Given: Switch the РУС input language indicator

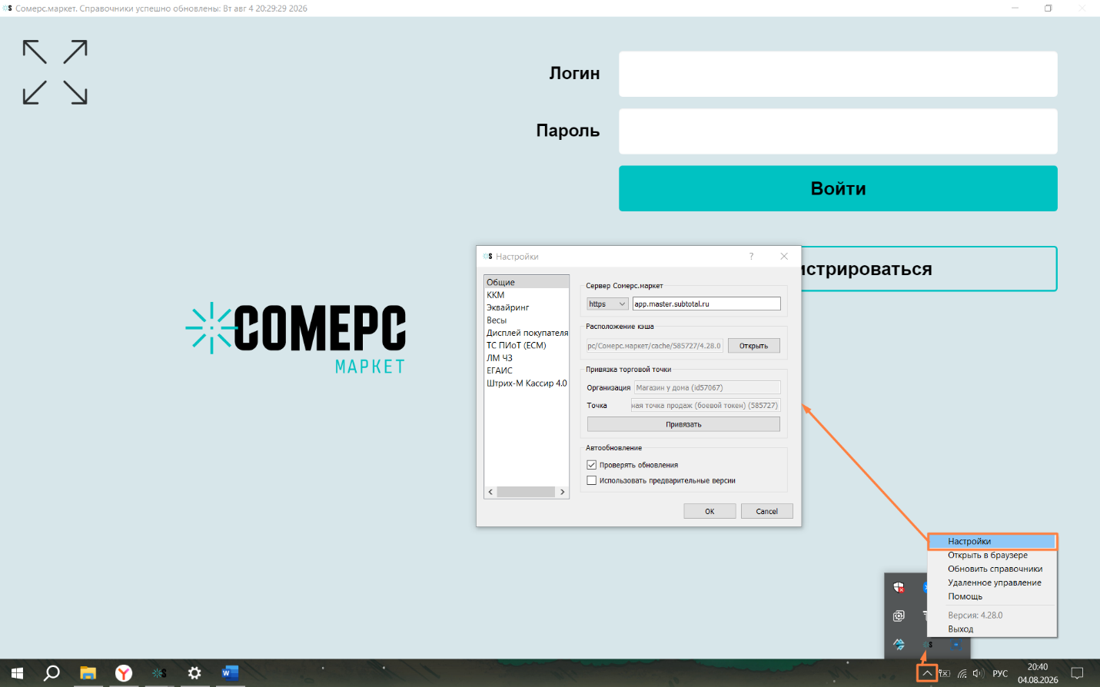Looking at the screenshot, I should pos(1000,673).
